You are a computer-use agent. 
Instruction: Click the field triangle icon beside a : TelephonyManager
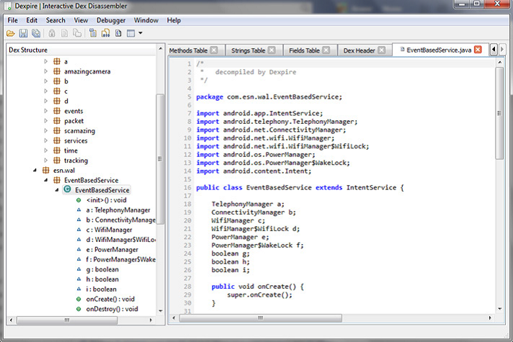click(79, 210)
